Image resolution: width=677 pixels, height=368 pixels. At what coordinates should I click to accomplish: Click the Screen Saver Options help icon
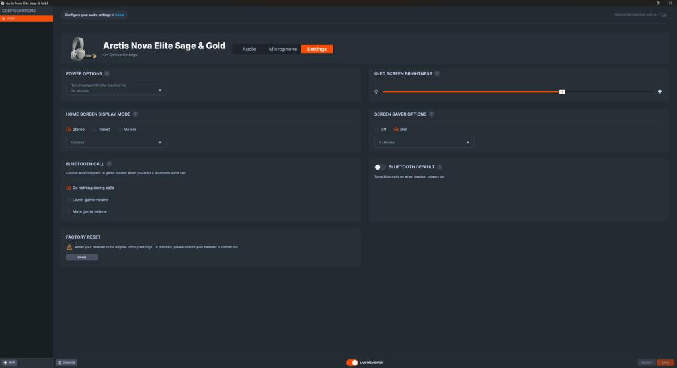pyautogui.click(x=432, y=114)
